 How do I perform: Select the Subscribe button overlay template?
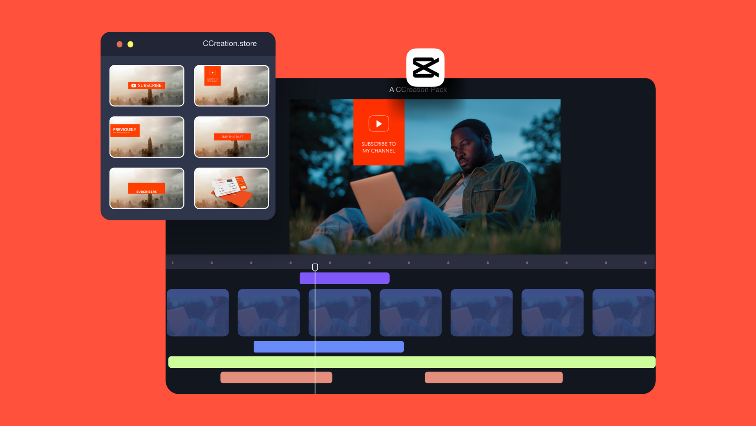(148, 85)
